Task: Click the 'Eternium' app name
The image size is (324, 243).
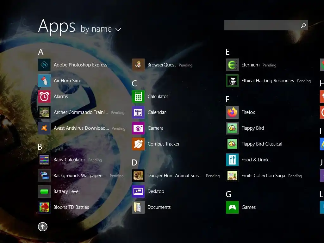Action: click(251, 65)
